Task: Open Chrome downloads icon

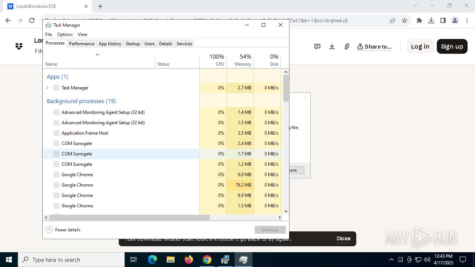Action: pos(431,20)
